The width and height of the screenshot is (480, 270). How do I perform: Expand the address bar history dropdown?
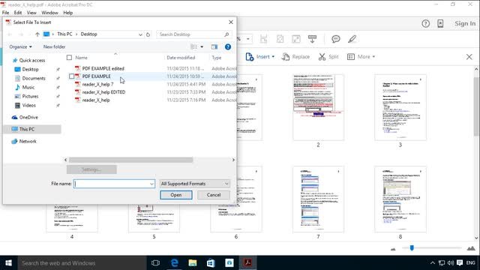coord(140,34)
